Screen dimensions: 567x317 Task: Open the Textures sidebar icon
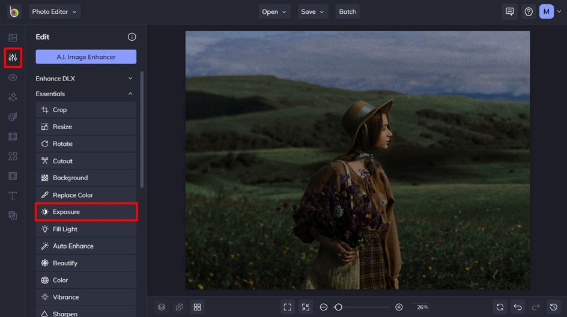pyautogui.click(x=13, y=216)
